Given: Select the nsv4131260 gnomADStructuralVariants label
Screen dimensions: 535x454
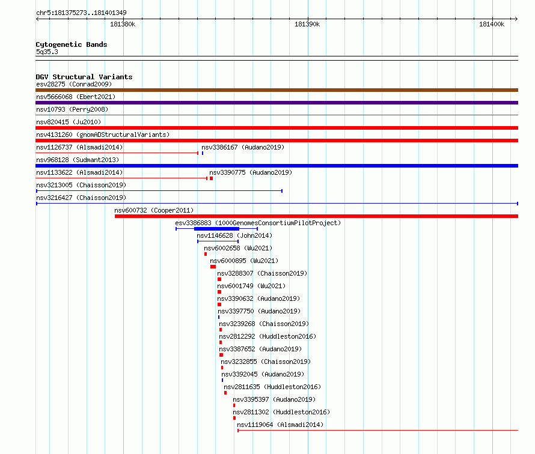Looking at the screenshot, I should (x=103, y=135).
